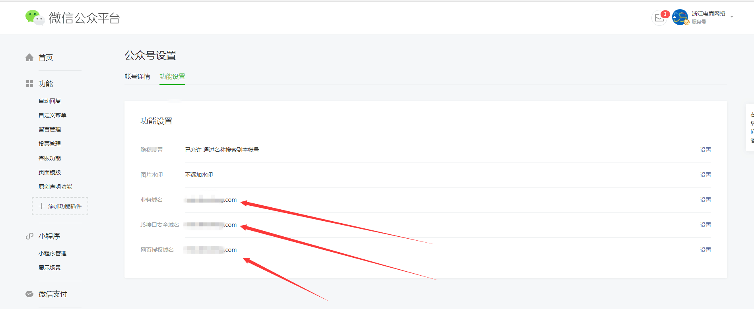This screenshot has width=754, height=309.
Task: Open the message notifications envelope icon
Action: (659, 18)
